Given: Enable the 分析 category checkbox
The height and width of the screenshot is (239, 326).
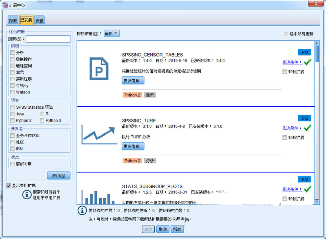Looking at the screenshot, I should coord(13,53).
